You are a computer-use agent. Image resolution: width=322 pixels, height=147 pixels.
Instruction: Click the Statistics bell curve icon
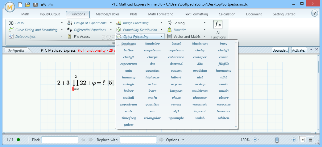click(169, 30)
